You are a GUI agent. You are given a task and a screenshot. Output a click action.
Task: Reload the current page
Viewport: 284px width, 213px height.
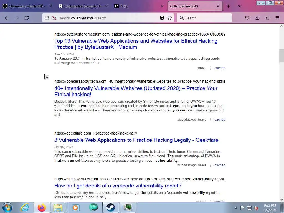click(27, 18)
